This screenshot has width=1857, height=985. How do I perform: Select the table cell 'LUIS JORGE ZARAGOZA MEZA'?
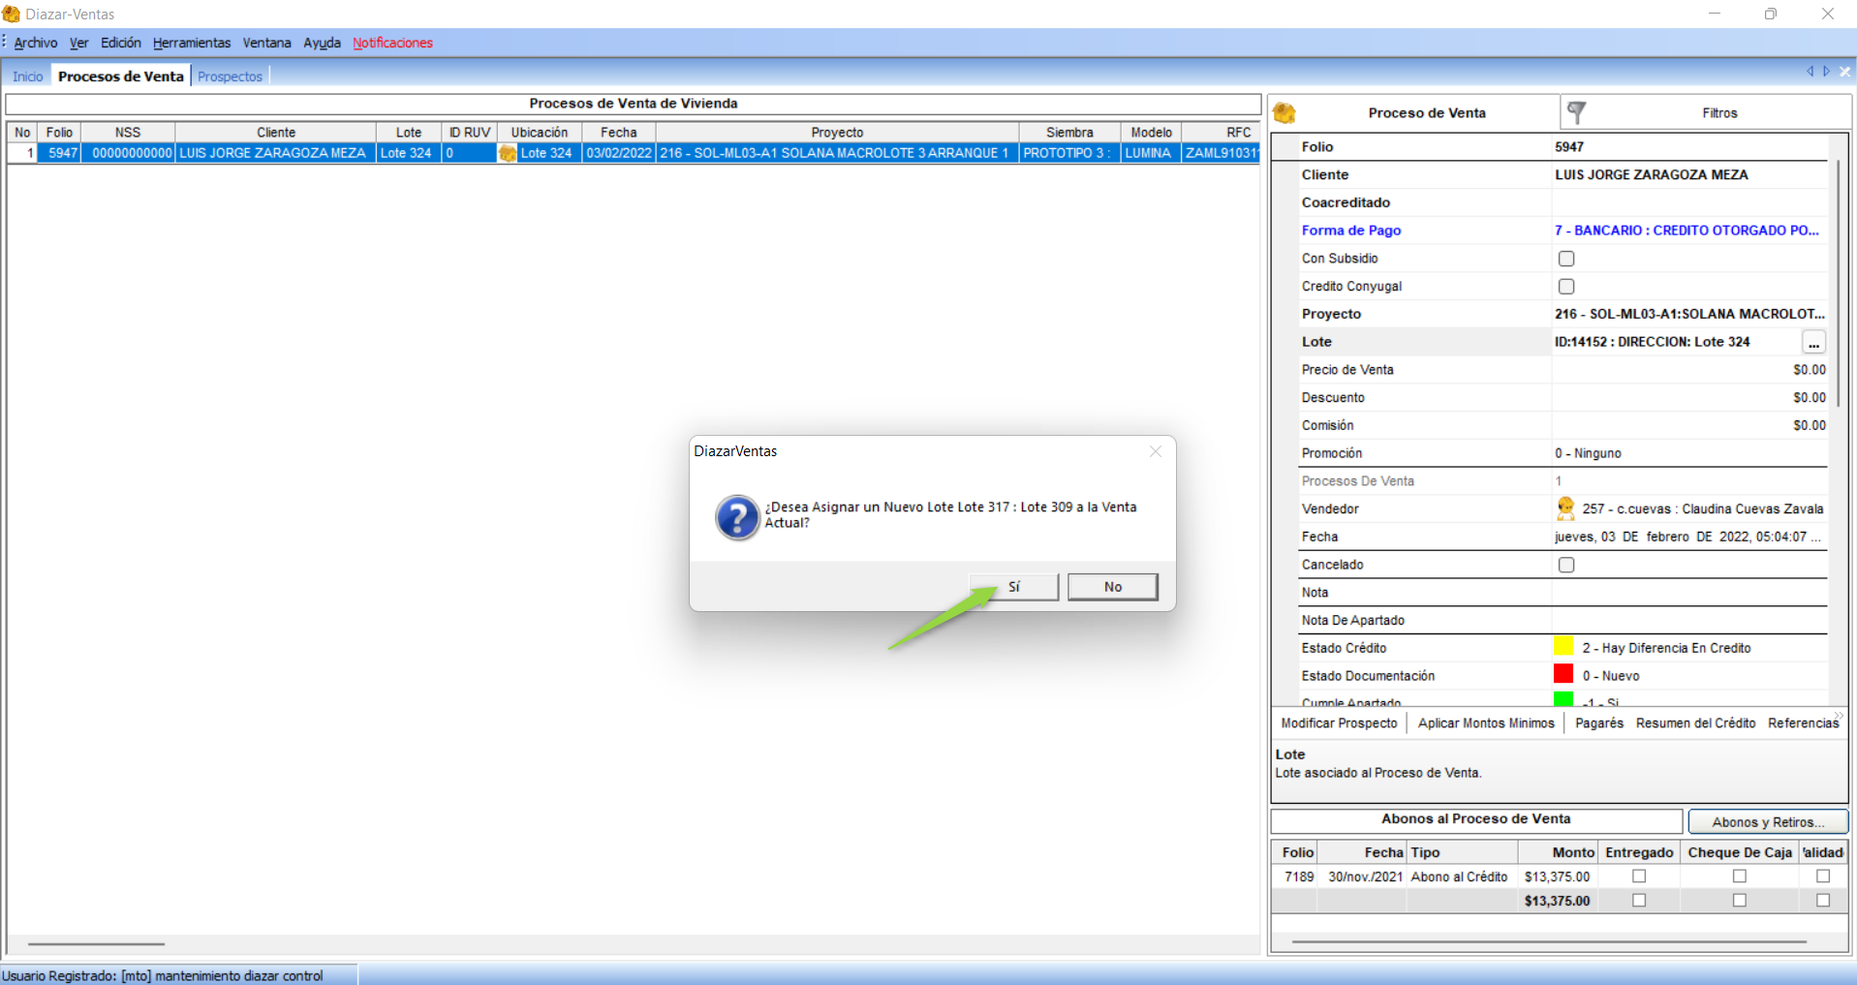[x=276, y=153]
